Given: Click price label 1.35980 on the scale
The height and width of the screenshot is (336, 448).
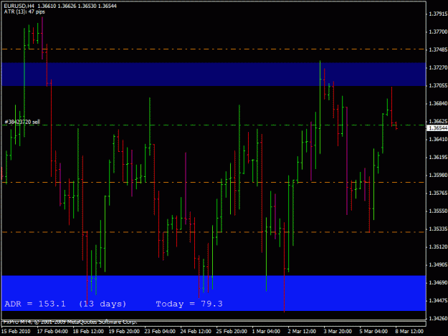Looking at the screenshot, I should [438, 175].
